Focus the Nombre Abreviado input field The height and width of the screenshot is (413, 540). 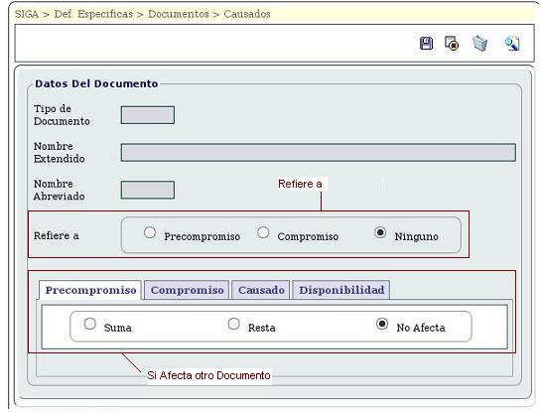coord(148,190)
